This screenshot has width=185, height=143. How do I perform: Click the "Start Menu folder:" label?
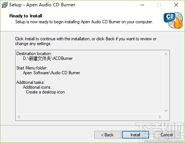point(32,68)
